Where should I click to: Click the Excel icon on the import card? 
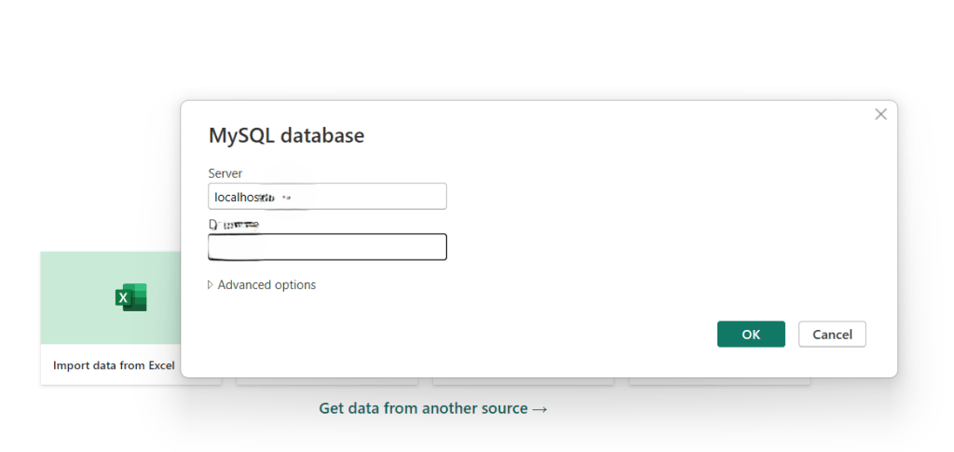(130, 297)
